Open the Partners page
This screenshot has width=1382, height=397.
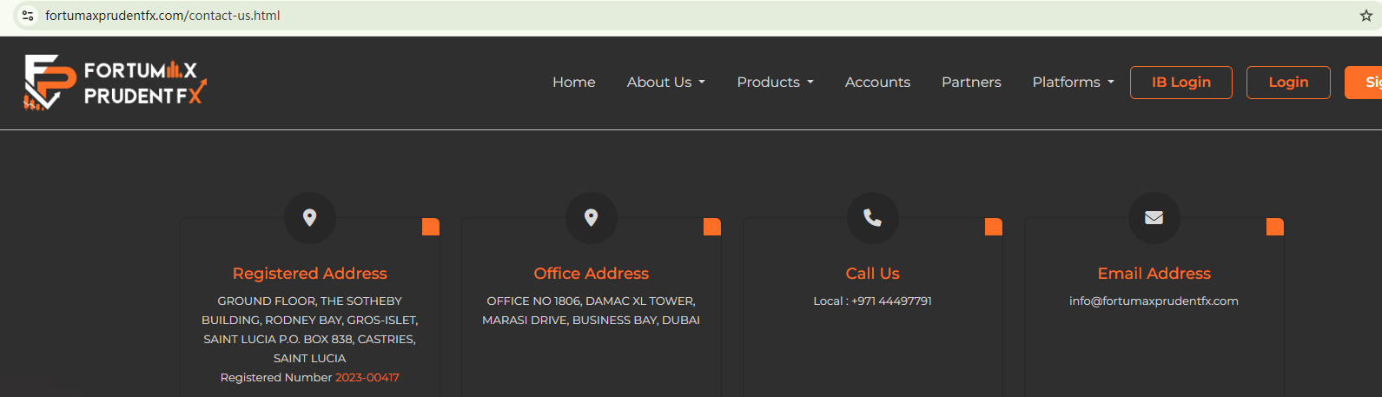point(971,83)
